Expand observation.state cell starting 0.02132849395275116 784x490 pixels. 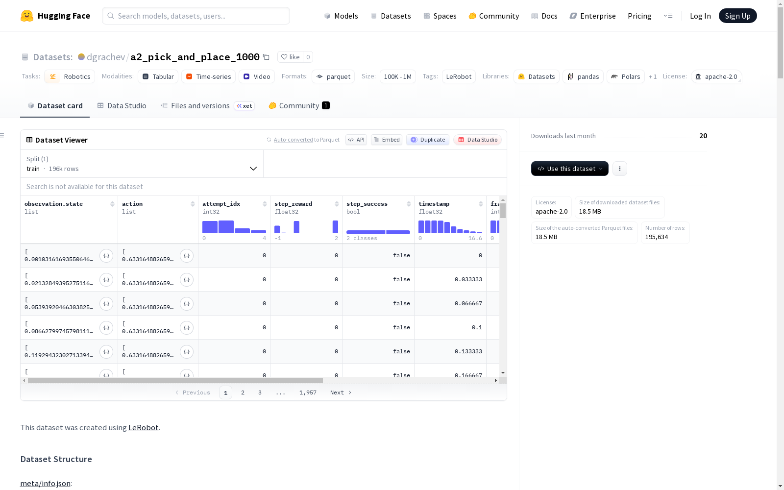tap(106, 280)
